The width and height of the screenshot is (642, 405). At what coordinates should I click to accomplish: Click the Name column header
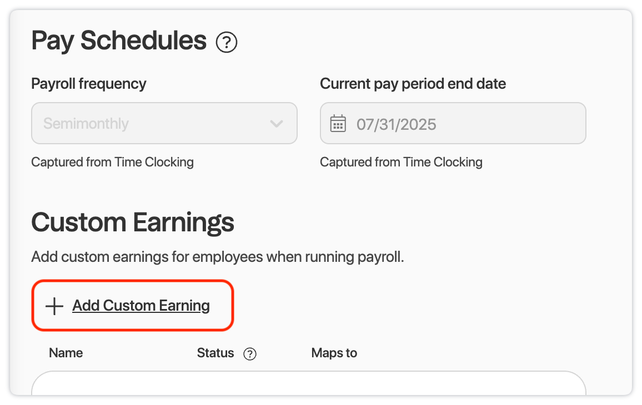tap(66, 353)
